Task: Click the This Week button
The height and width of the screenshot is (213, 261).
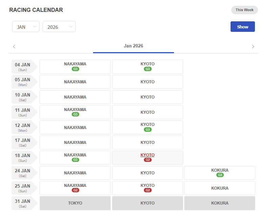Action: point(244,10)
